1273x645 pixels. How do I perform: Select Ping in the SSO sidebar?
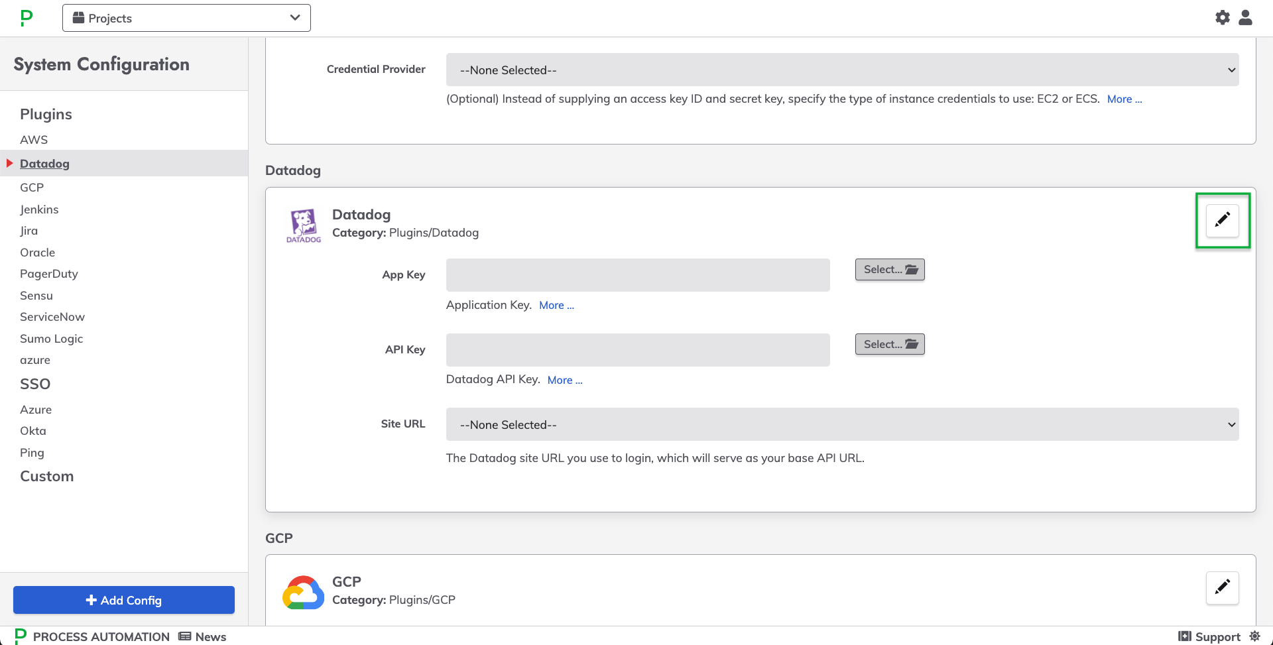pos(32,453)
